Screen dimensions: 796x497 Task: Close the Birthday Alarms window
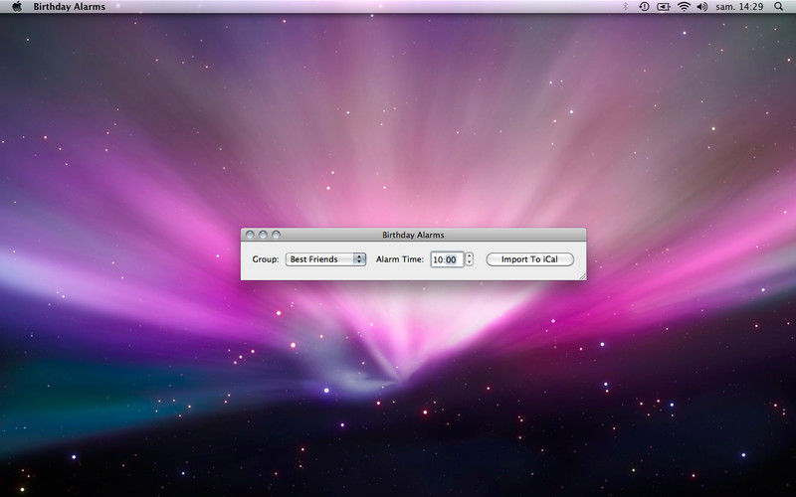pyautogui.click(x=250, y=235)
